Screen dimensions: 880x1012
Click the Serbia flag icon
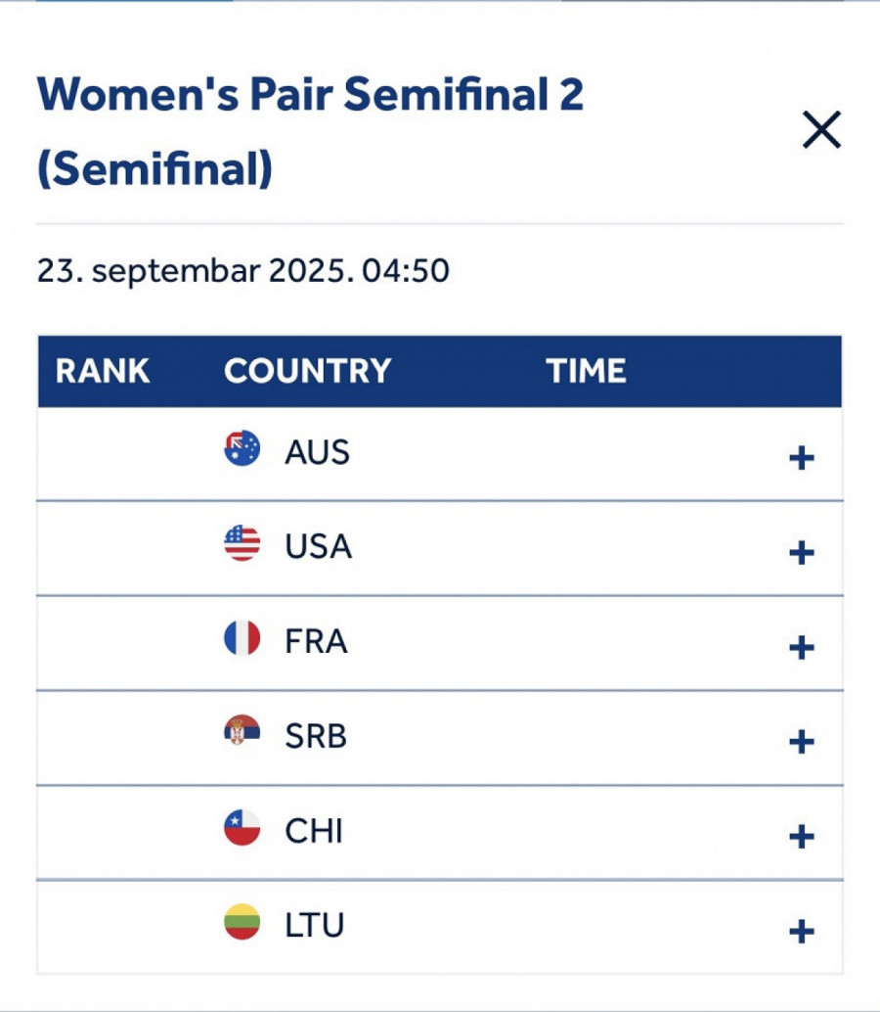tap(242, 732)
